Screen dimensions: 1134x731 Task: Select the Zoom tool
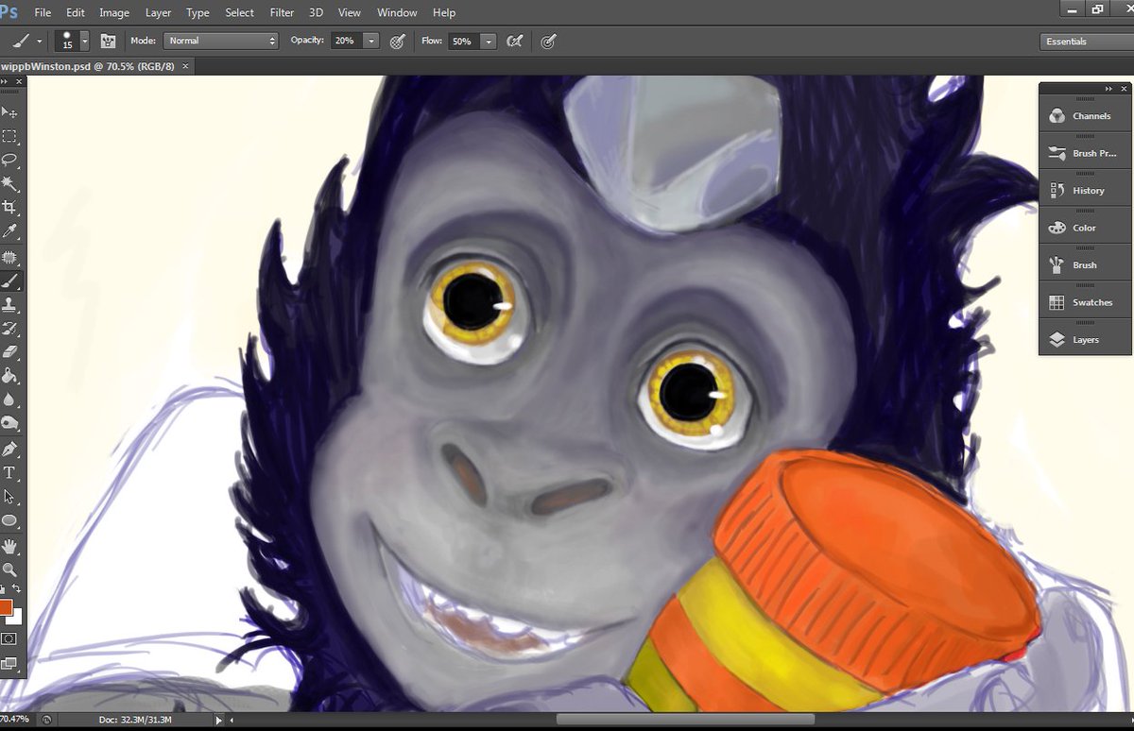click(x=9, y=569)
